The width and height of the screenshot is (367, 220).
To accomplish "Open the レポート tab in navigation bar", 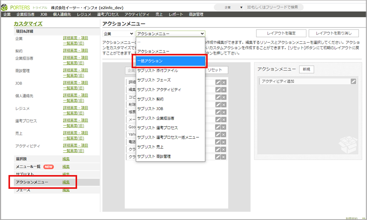I will pyautogui.click(x=175, y=15).
